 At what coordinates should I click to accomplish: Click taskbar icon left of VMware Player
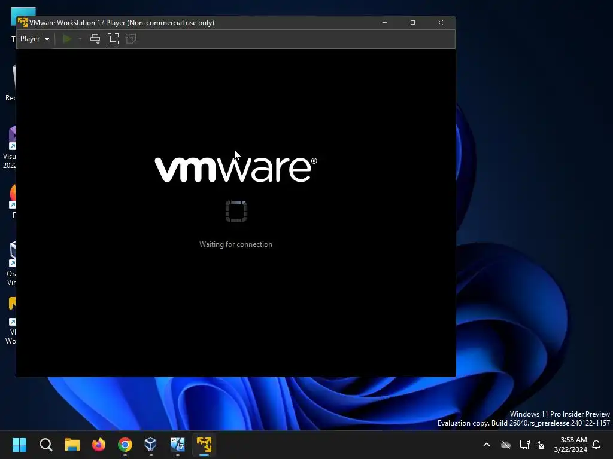tap(177, 445)
